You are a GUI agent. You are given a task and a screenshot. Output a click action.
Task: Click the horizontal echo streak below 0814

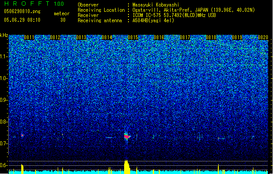109,137
